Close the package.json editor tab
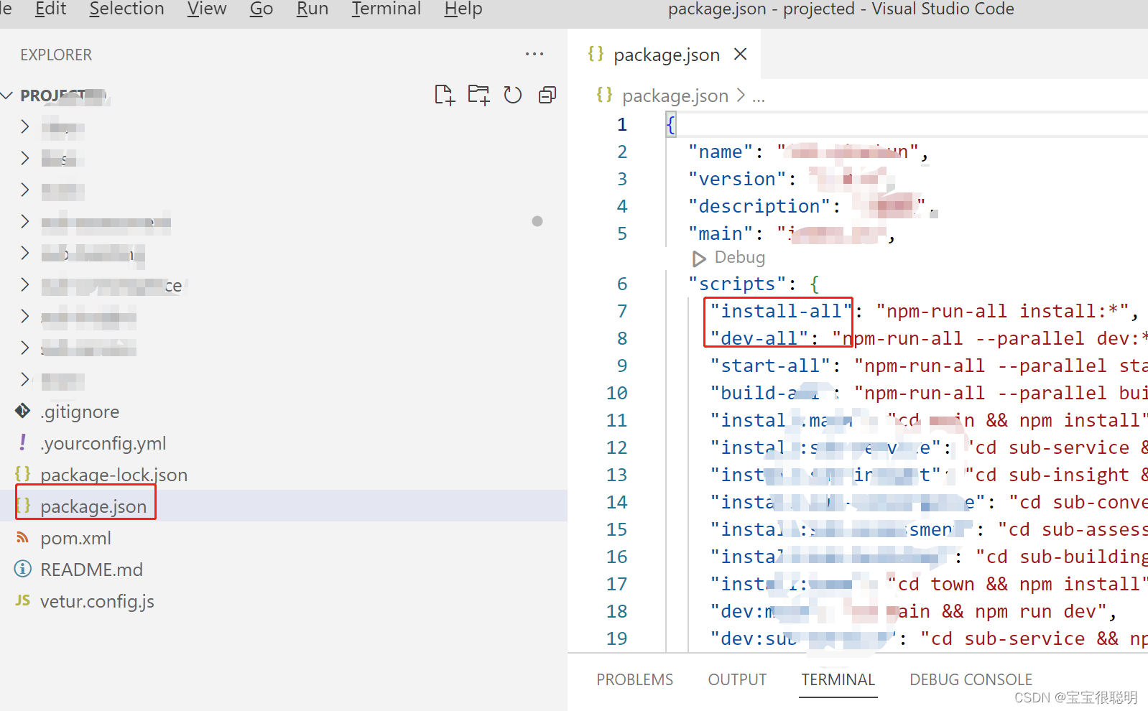 [741, 54]
